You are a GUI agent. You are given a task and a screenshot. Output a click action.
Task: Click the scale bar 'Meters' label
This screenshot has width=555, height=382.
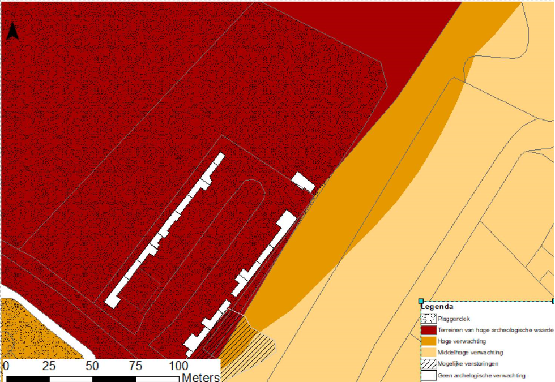[200, 377]
